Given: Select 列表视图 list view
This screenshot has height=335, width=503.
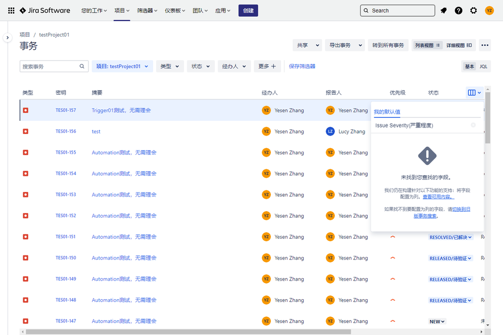Looking at the screenshot, I should point(427,45).
